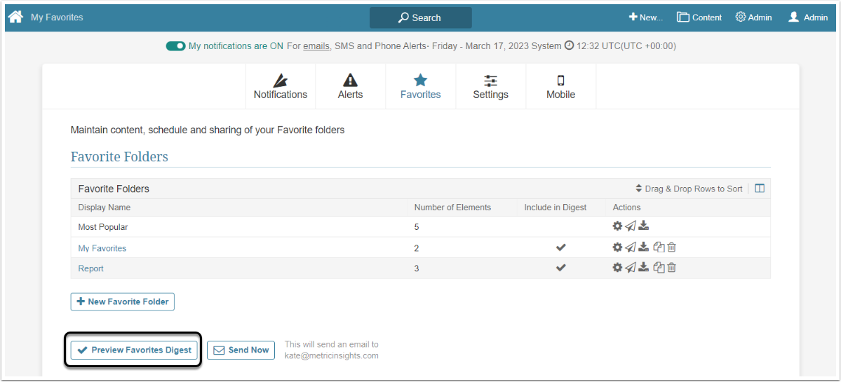
Task: Open the Admin user profile menu
Action: click(807, 18)
